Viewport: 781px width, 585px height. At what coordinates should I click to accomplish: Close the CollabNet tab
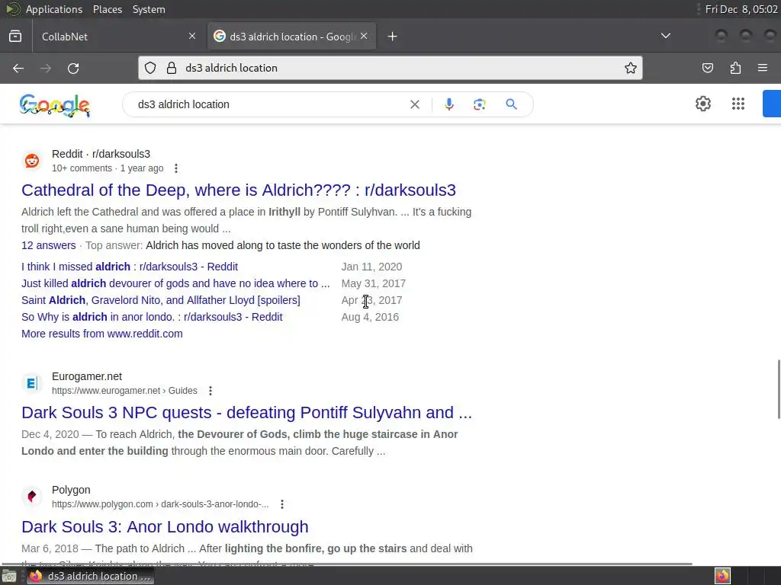tap(192, 37)
